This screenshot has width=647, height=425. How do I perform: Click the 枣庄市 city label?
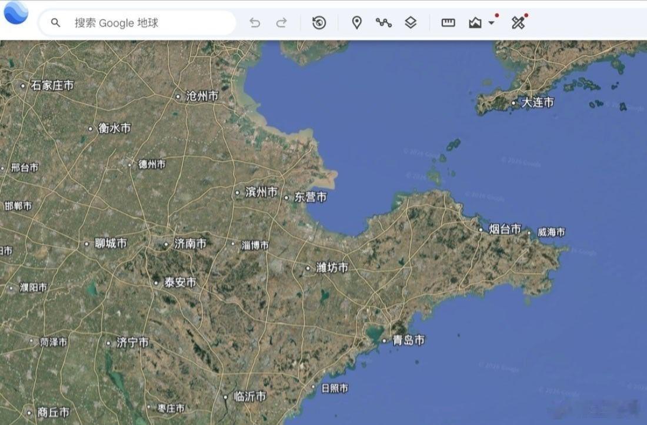click(171, 408)
